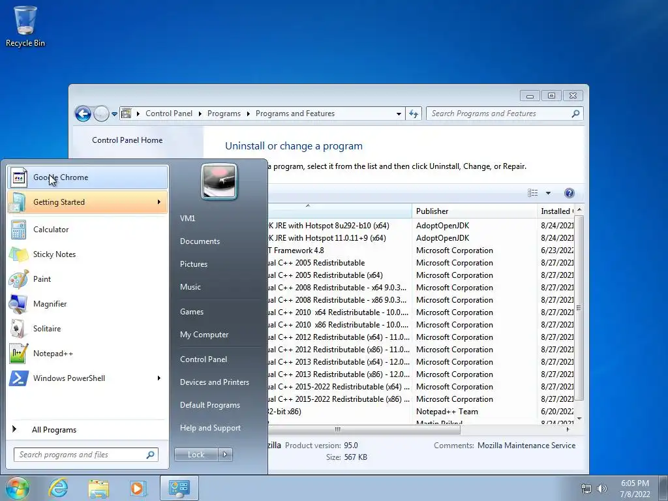The image size is (668, 501).
Task: Click the Control Panel taskbar button
Action: 179,488
